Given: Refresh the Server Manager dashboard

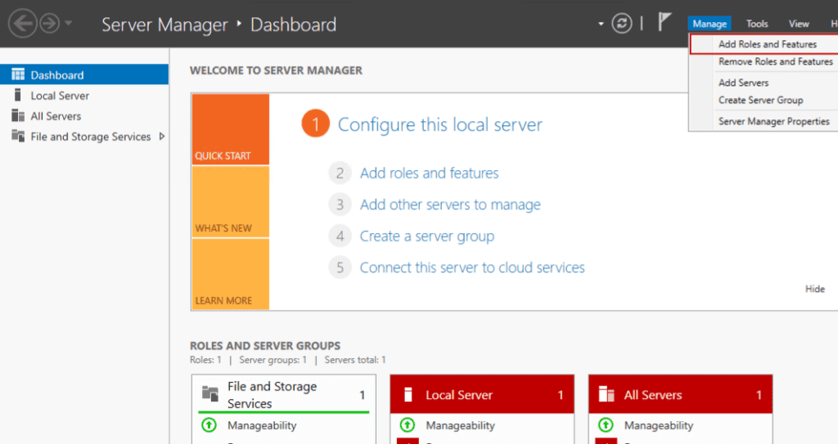Looking at the screenshot, I should (622, 24).
